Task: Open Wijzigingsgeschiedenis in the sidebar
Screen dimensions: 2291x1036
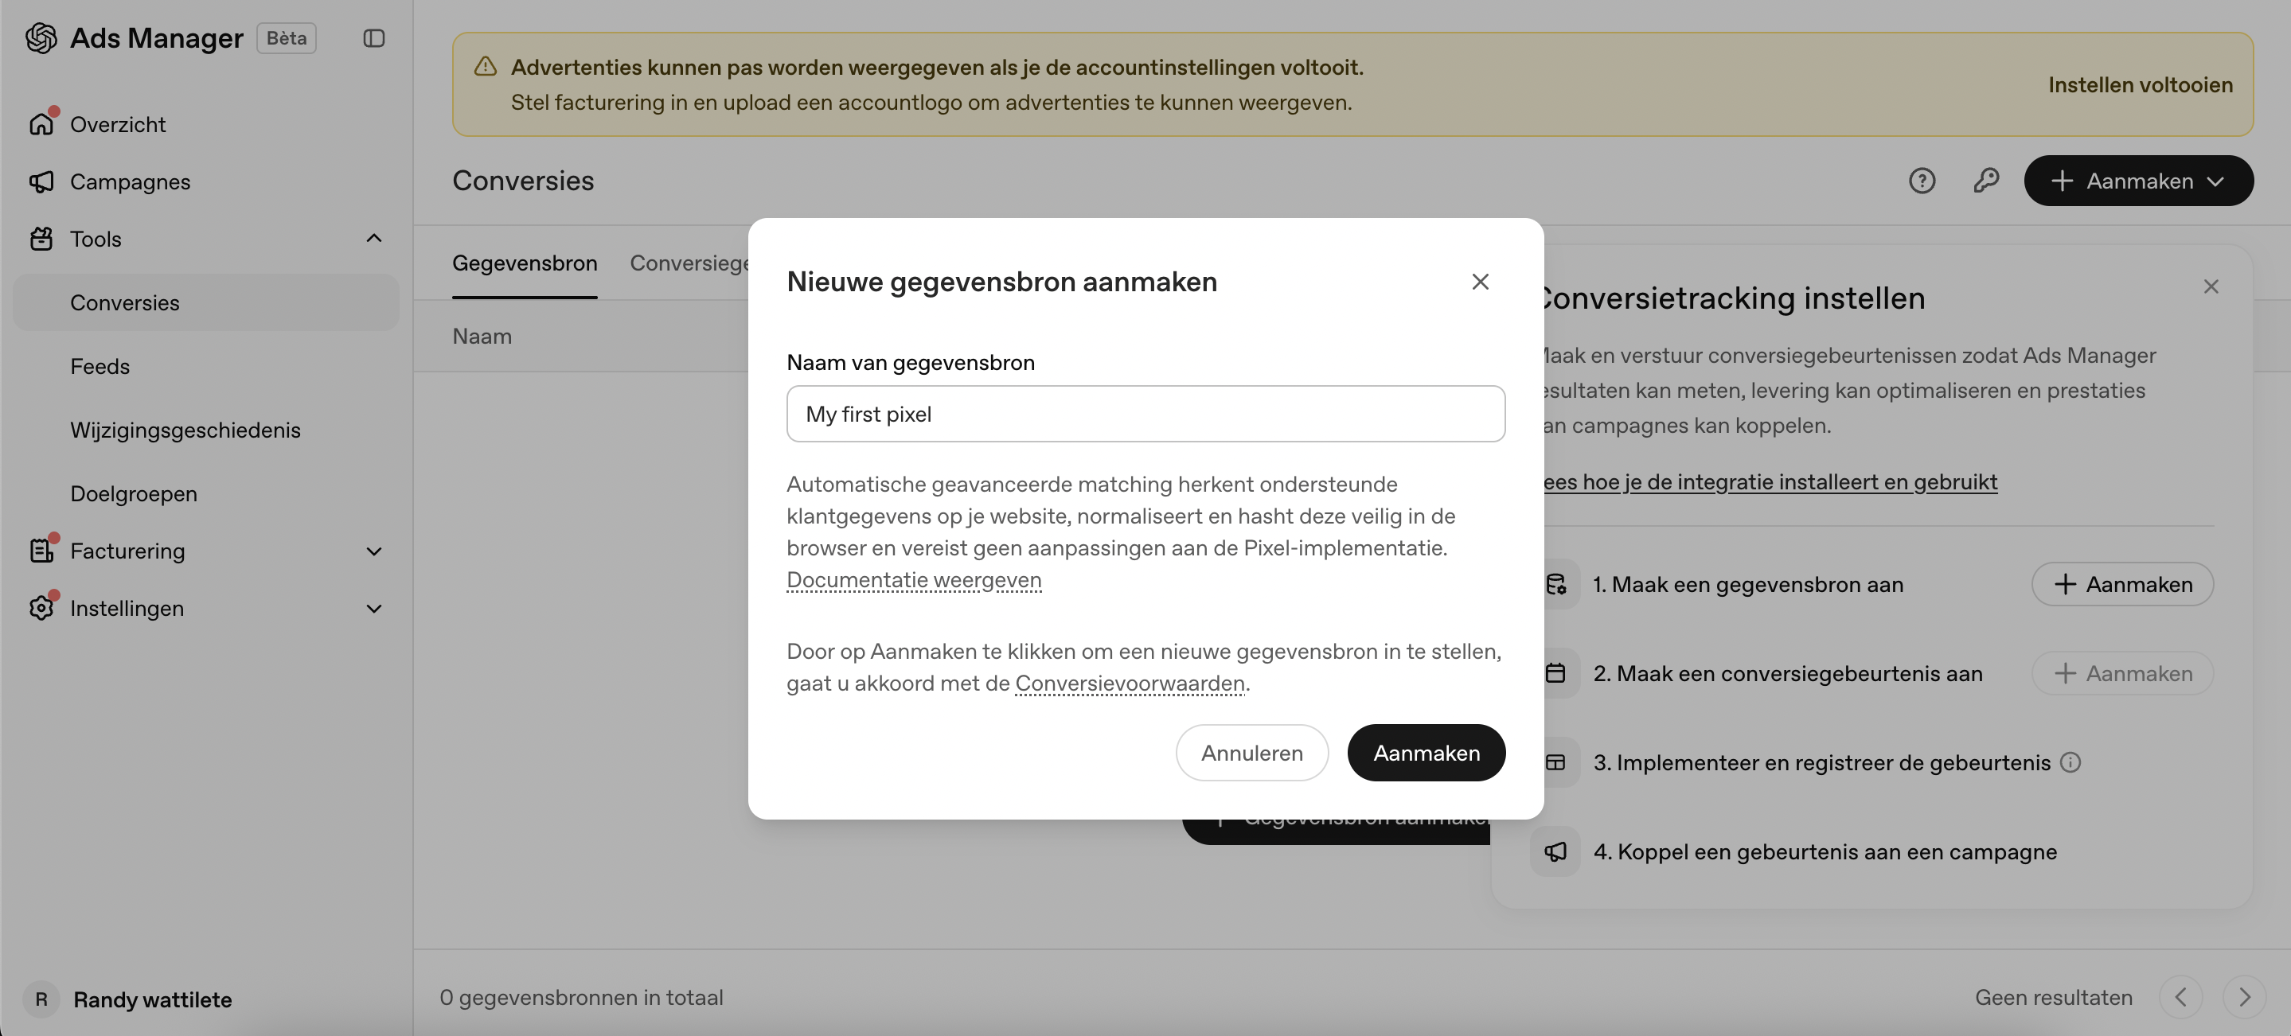Action: point(206,430)
